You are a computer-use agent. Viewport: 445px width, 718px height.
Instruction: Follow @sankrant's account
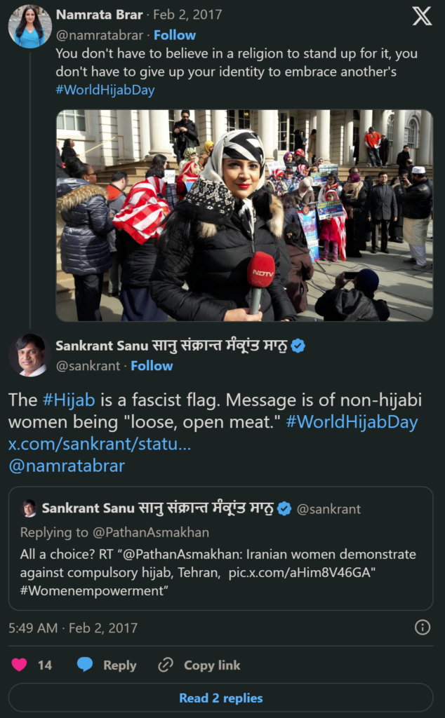[152, 365]
